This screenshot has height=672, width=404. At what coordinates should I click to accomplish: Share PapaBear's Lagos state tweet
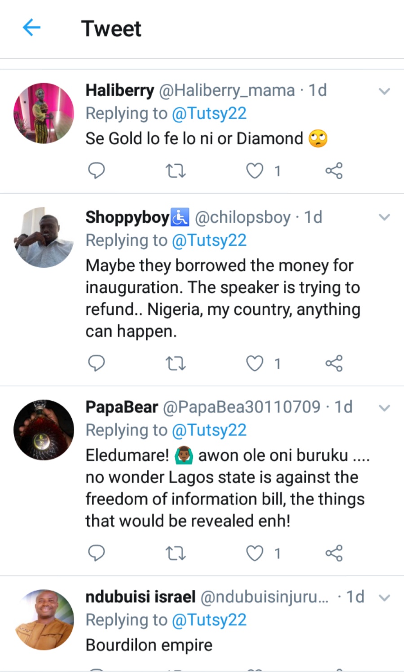334,553
